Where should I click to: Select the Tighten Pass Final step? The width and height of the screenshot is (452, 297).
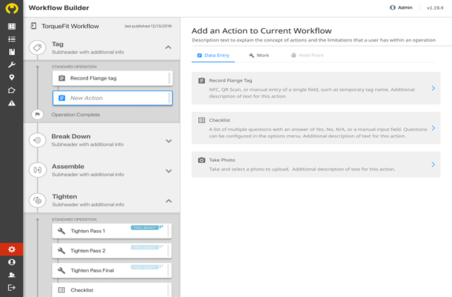click(112, 270)
